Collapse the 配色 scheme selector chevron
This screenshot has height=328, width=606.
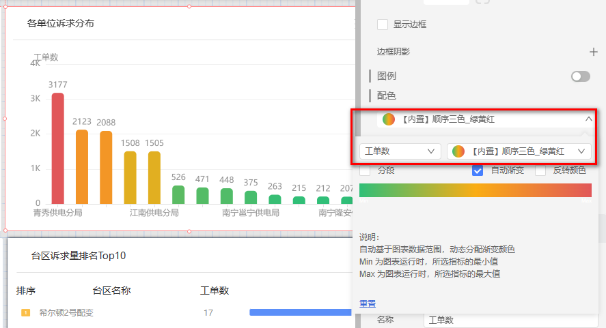(x=588, y=119)
